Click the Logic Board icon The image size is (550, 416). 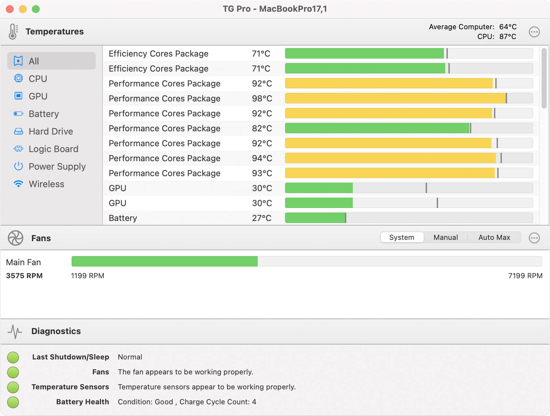19,149
